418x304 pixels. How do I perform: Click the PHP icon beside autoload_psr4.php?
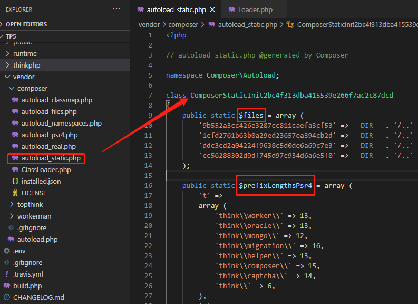[x=15, y=135]
